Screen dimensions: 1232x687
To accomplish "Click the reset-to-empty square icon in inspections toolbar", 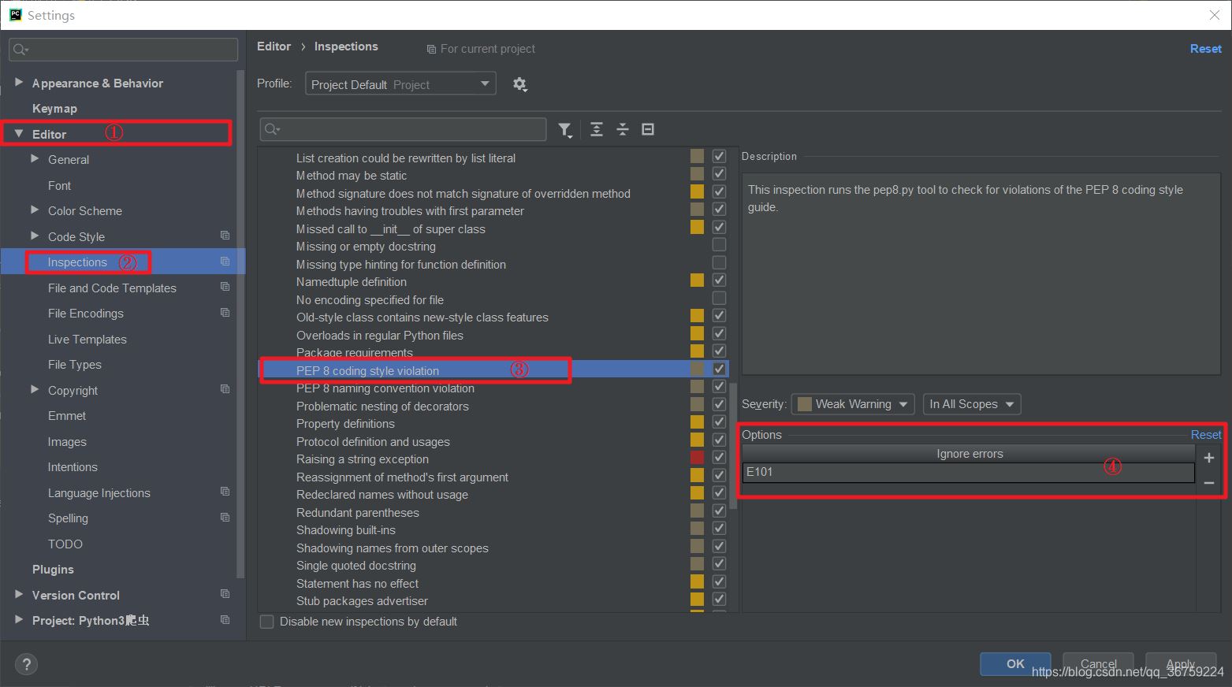I will click(x=648, y=130).
